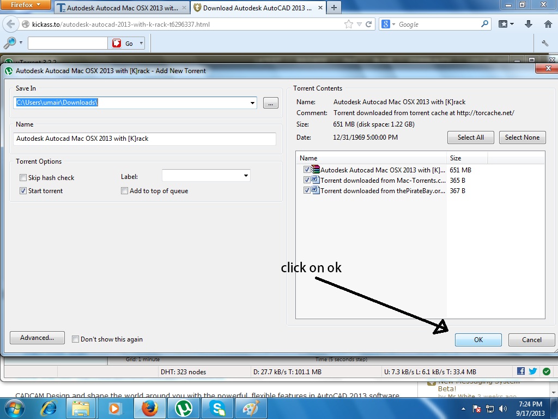Switch to Autodesk Autocad Mac OSX tab

[x=122, y=8]
